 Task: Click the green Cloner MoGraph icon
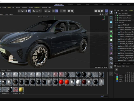(x=111, y=36)
